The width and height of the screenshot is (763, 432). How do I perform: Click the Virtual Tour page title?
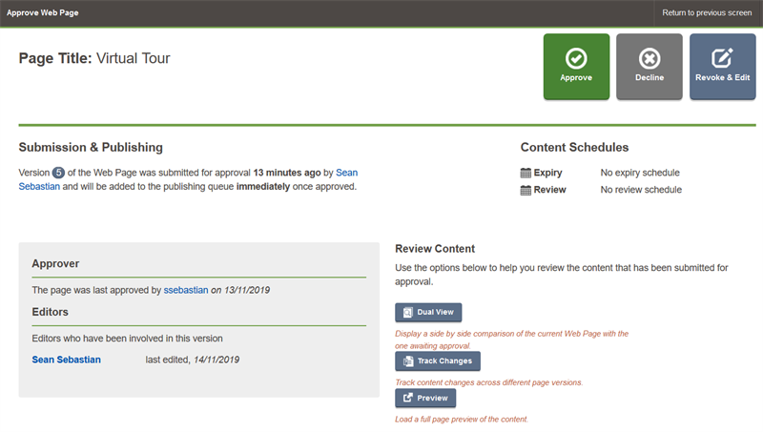coord(133,58)
